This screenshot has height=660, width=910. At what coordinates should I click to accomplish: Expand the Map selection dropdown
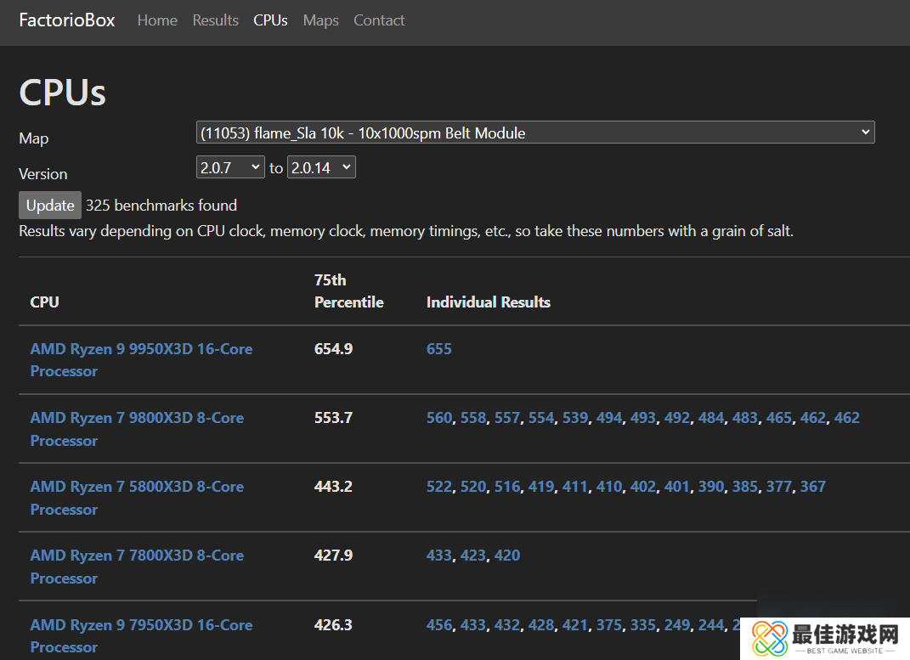tap(535, 133)
